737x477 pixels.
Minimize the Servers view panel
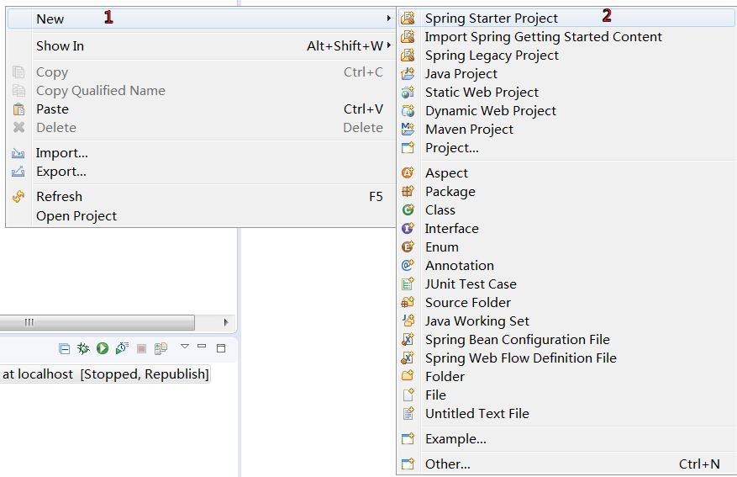click(203, 347)
